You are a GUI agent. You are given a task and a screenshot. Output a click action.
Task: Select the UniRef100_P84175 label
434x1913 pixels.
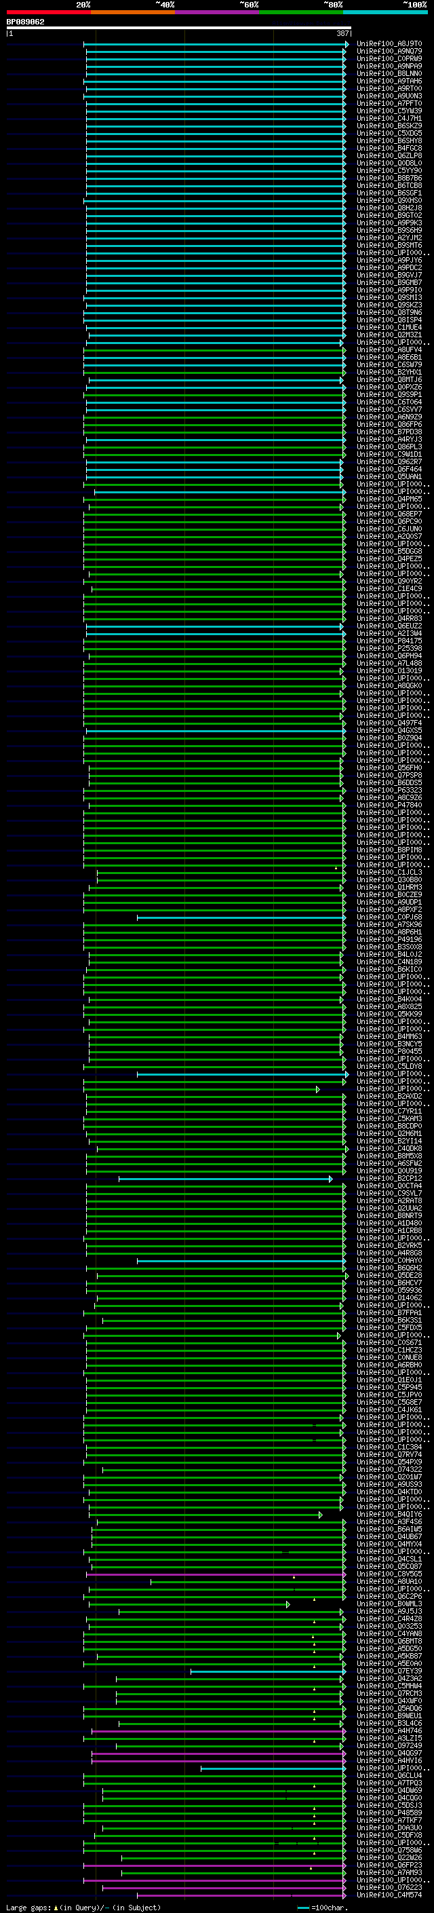pos(389,641)
